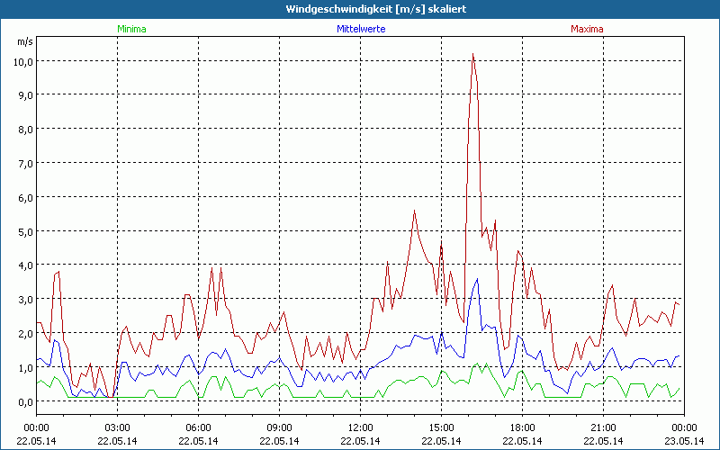The image size is (720, 450).
Task: Click the highest blue Mittelwerte peak
Action: click(x=477, y=278)
